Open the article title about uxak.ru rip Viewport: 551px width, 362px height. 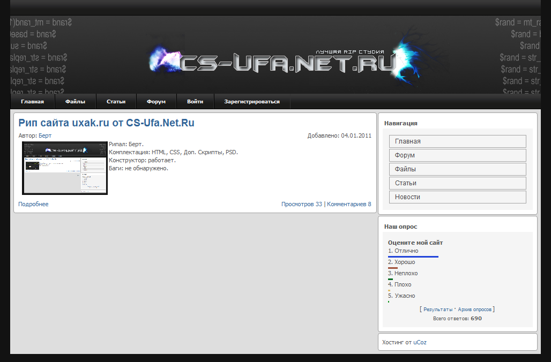(106, 123)
